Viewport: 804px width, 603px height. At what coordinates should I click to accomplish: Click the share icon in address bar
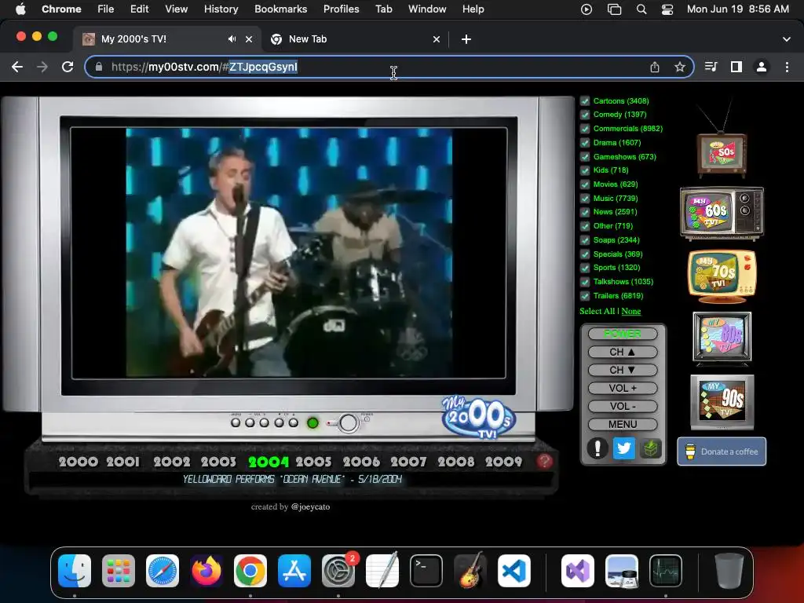point(655,67)
